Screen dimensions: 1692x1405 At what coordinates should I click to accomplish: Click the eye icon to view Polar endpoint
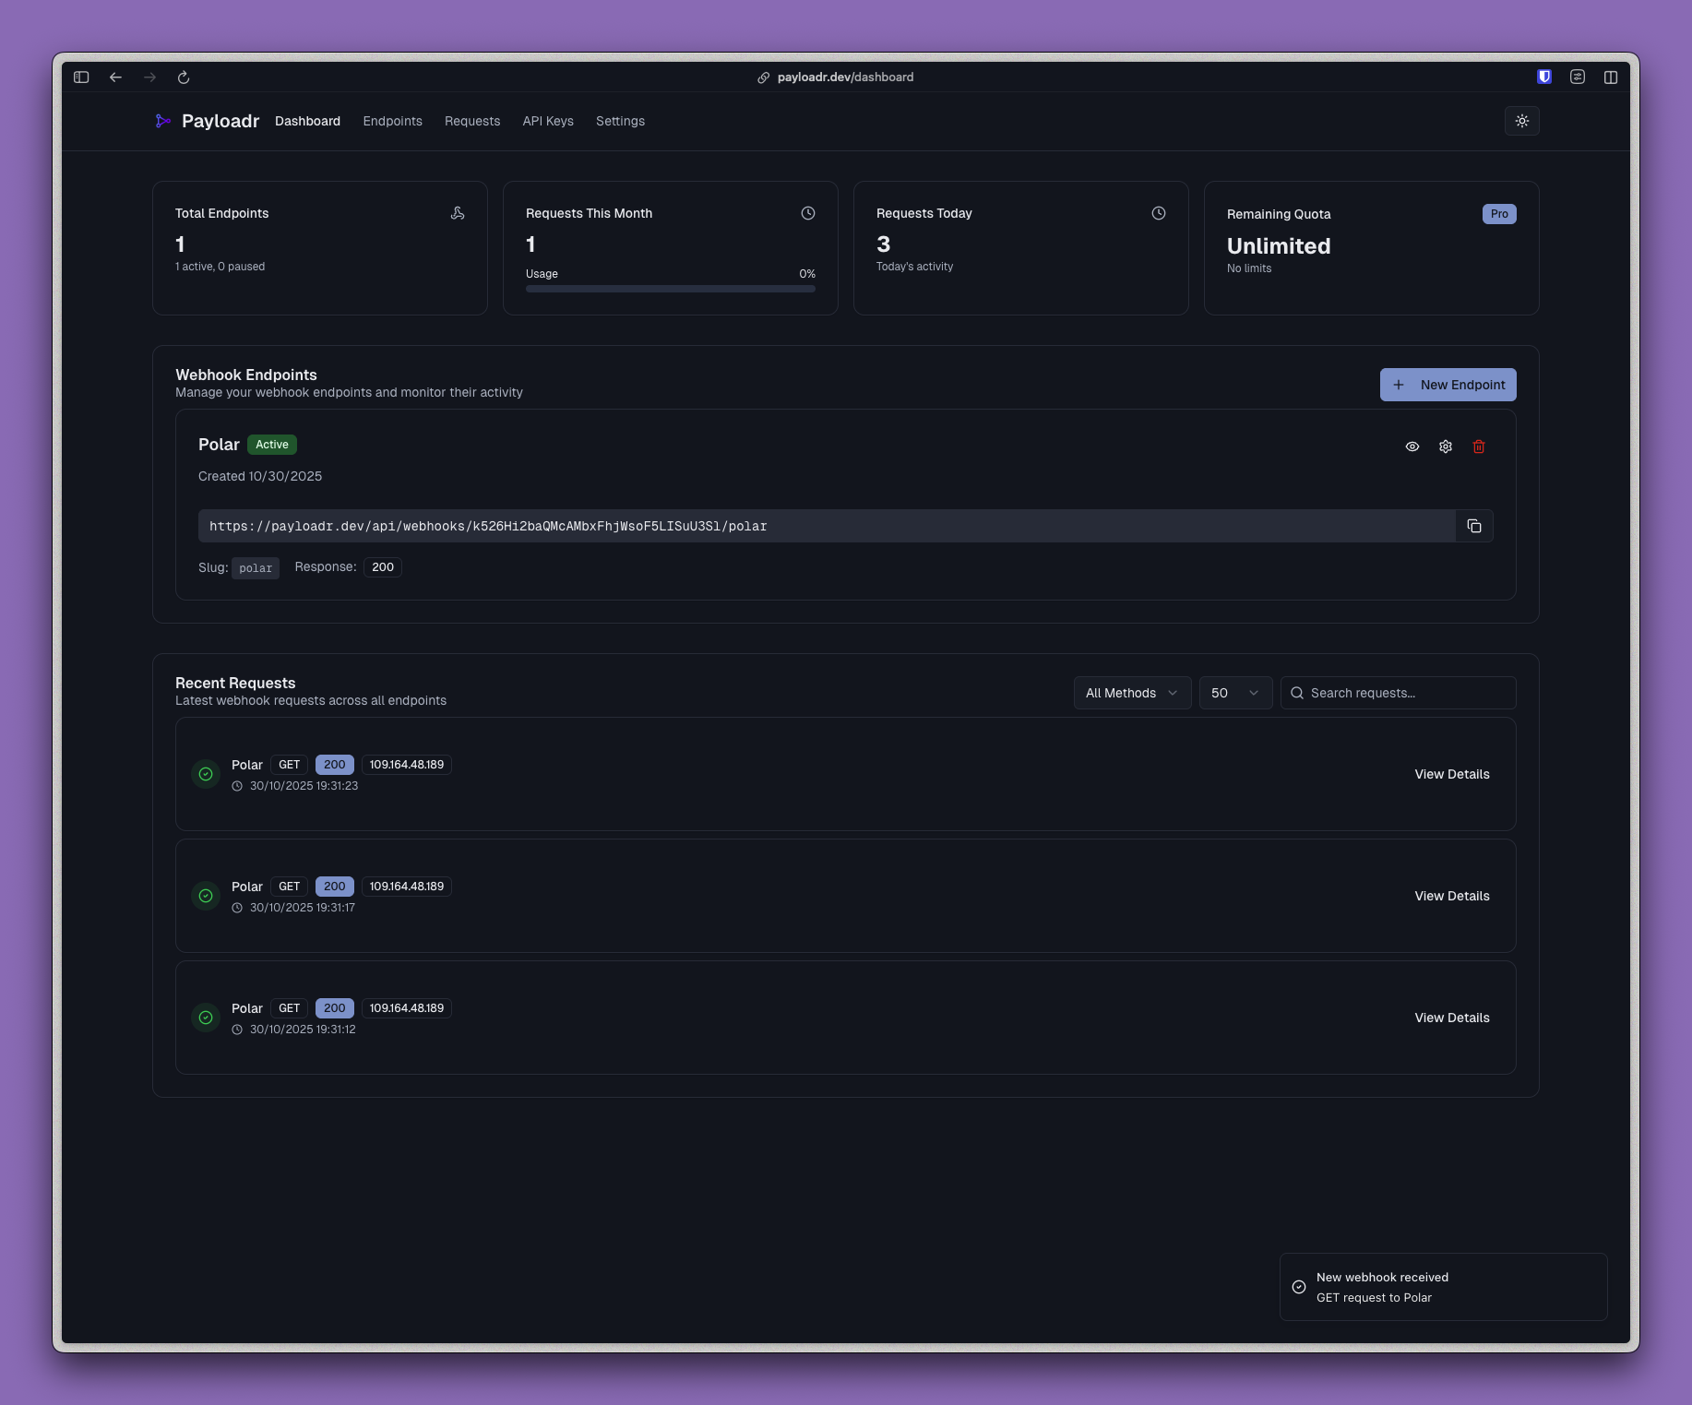point(1412,446)
